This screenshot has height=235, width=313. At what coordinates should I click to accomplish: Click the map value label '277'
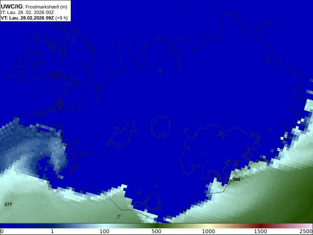click(8, 204)
